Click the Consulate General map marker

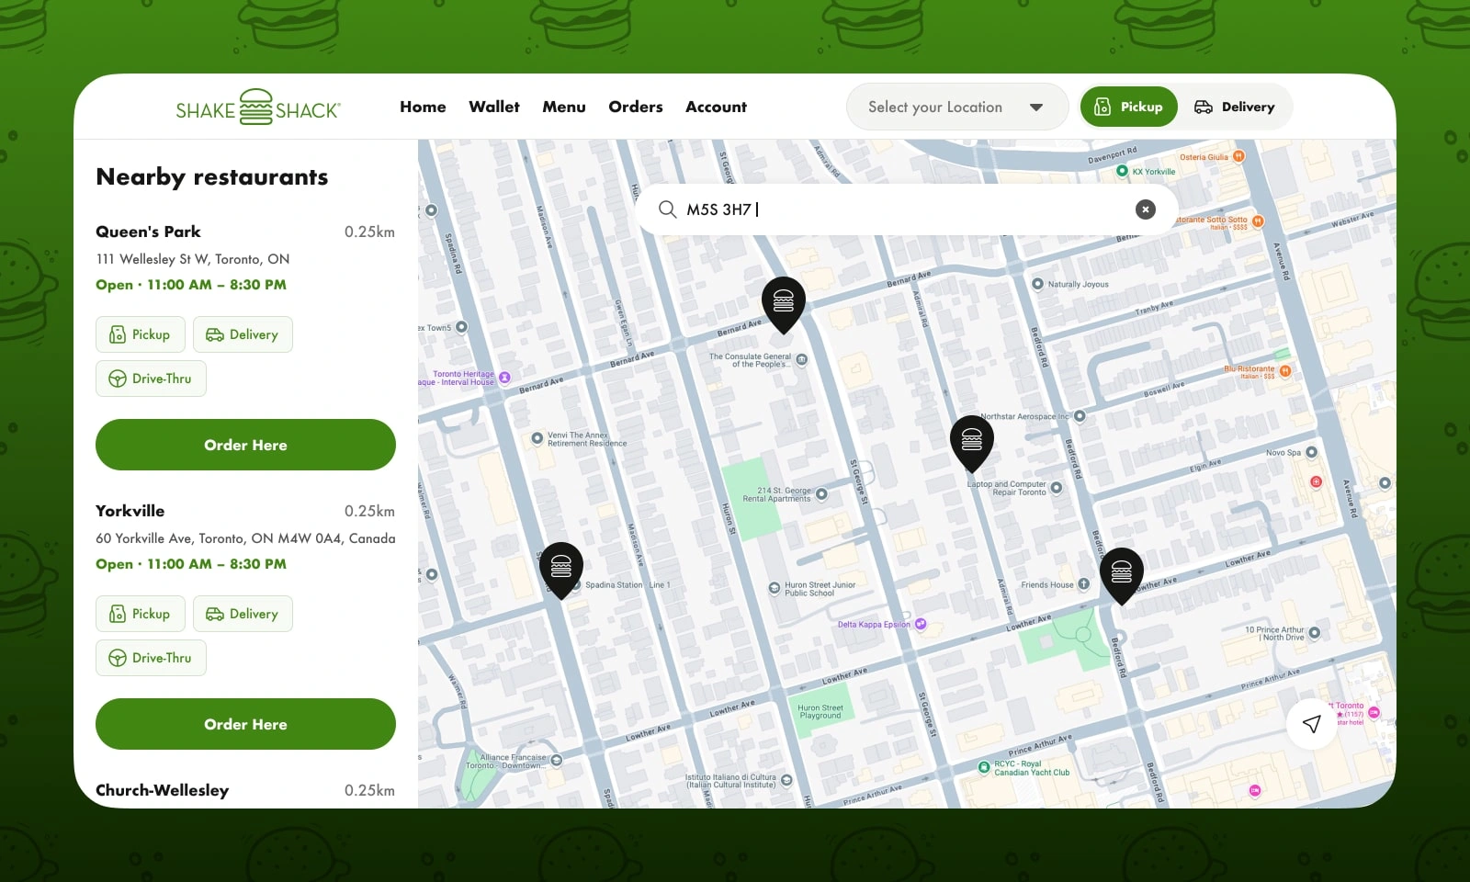[802, 359]
